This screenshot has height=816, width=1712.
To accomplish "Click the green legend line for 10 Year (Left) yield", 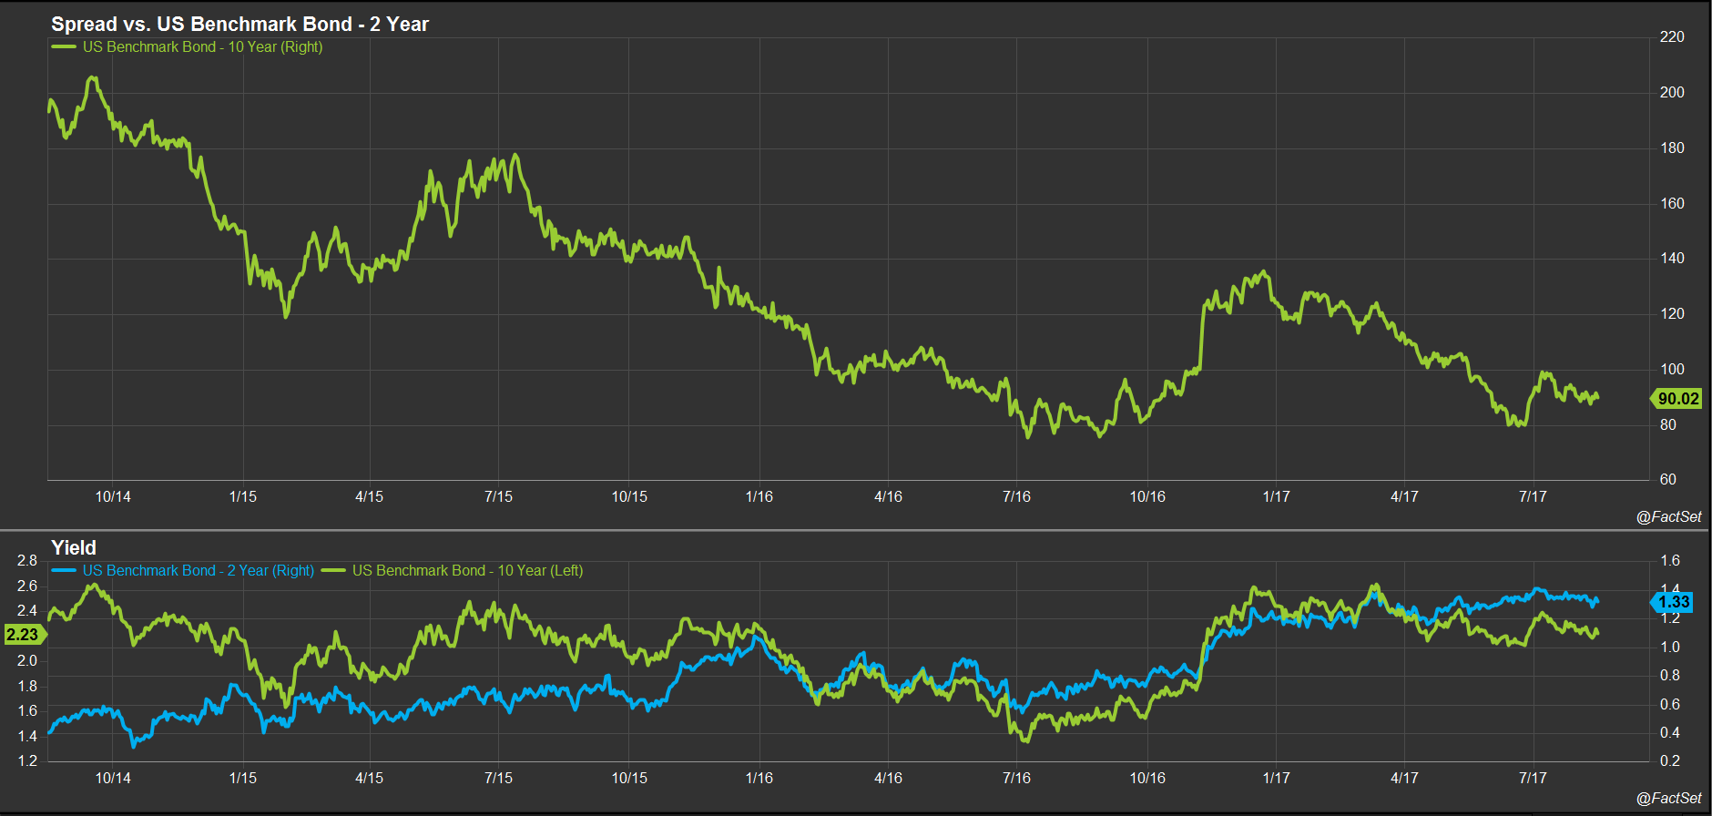I will [333, 570].
